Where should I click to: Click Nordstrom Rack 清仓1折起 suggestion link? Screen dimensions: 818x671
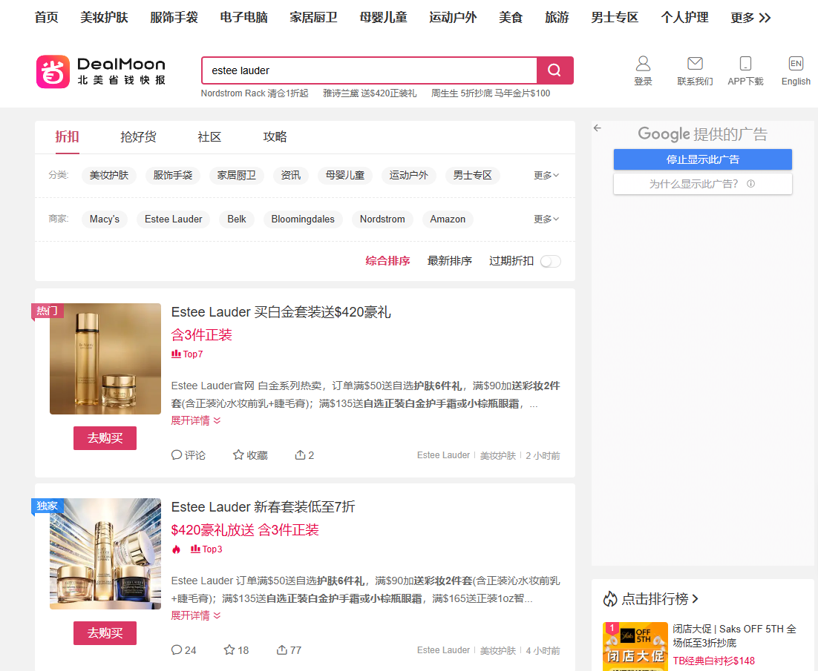(255, 93)
